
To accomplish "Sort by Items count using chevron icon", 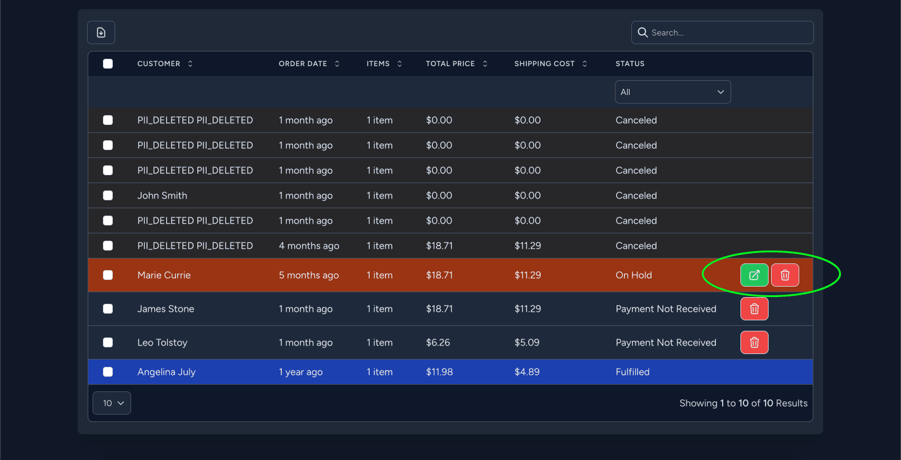I will click(x=399, y=63).
